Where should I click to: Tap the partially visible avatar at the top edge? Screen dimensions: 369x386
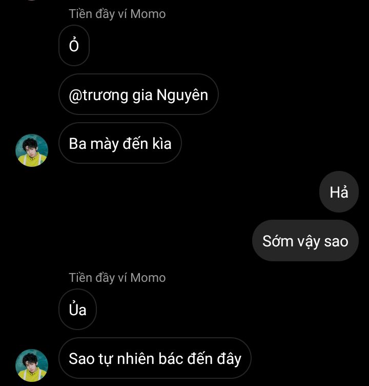(x=32, y=1)
